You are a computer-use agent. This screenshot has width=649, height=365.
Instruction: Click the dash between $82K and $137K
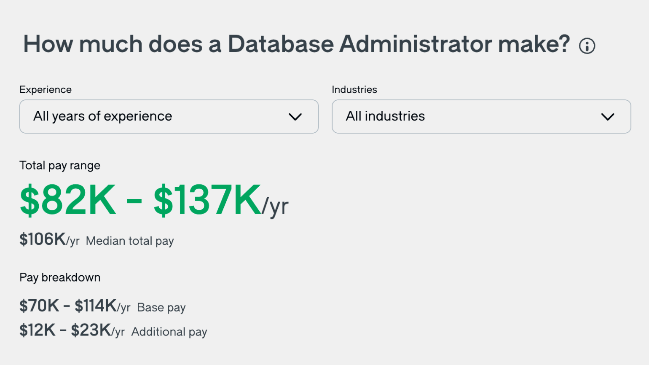134,201
